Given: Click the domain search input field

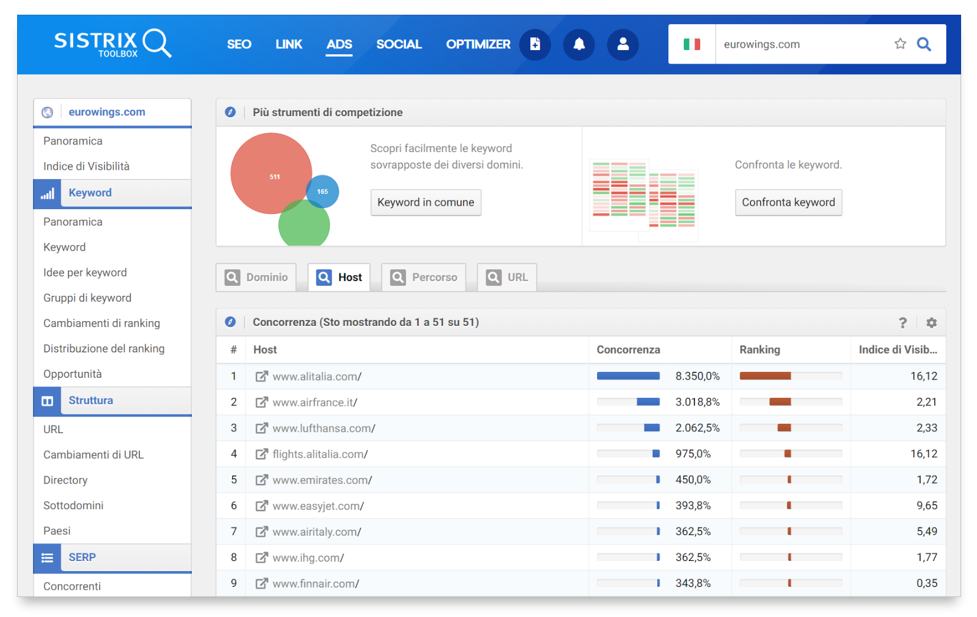Looking at the screenshot, I should click(x=802, y=44).
